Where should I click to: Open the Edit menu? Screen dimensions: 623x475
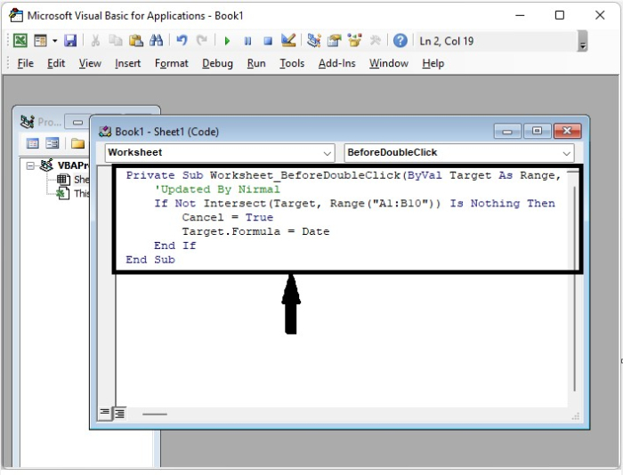click(x=56, y=63)
